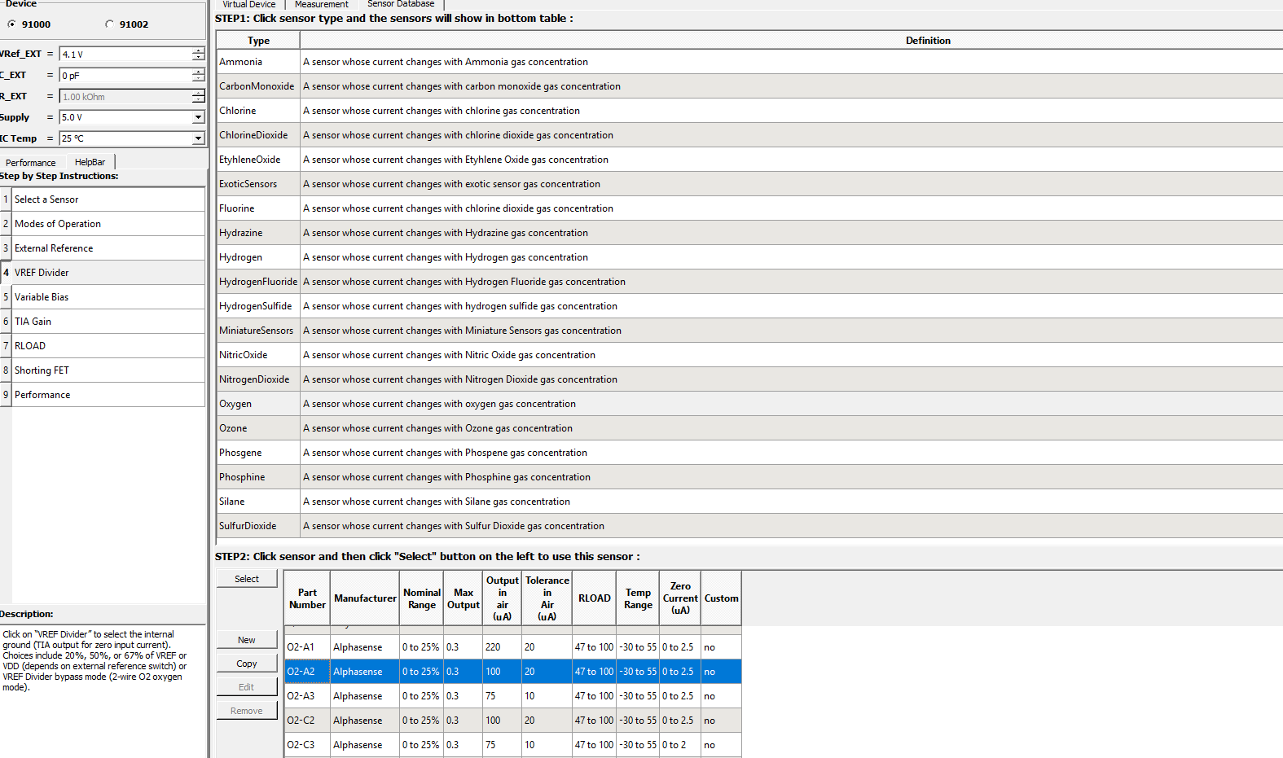Viewport: 1283px width, 758px height.
Task: Choose the HydrogenFluoride sensor type
Action: click(258, 282)
